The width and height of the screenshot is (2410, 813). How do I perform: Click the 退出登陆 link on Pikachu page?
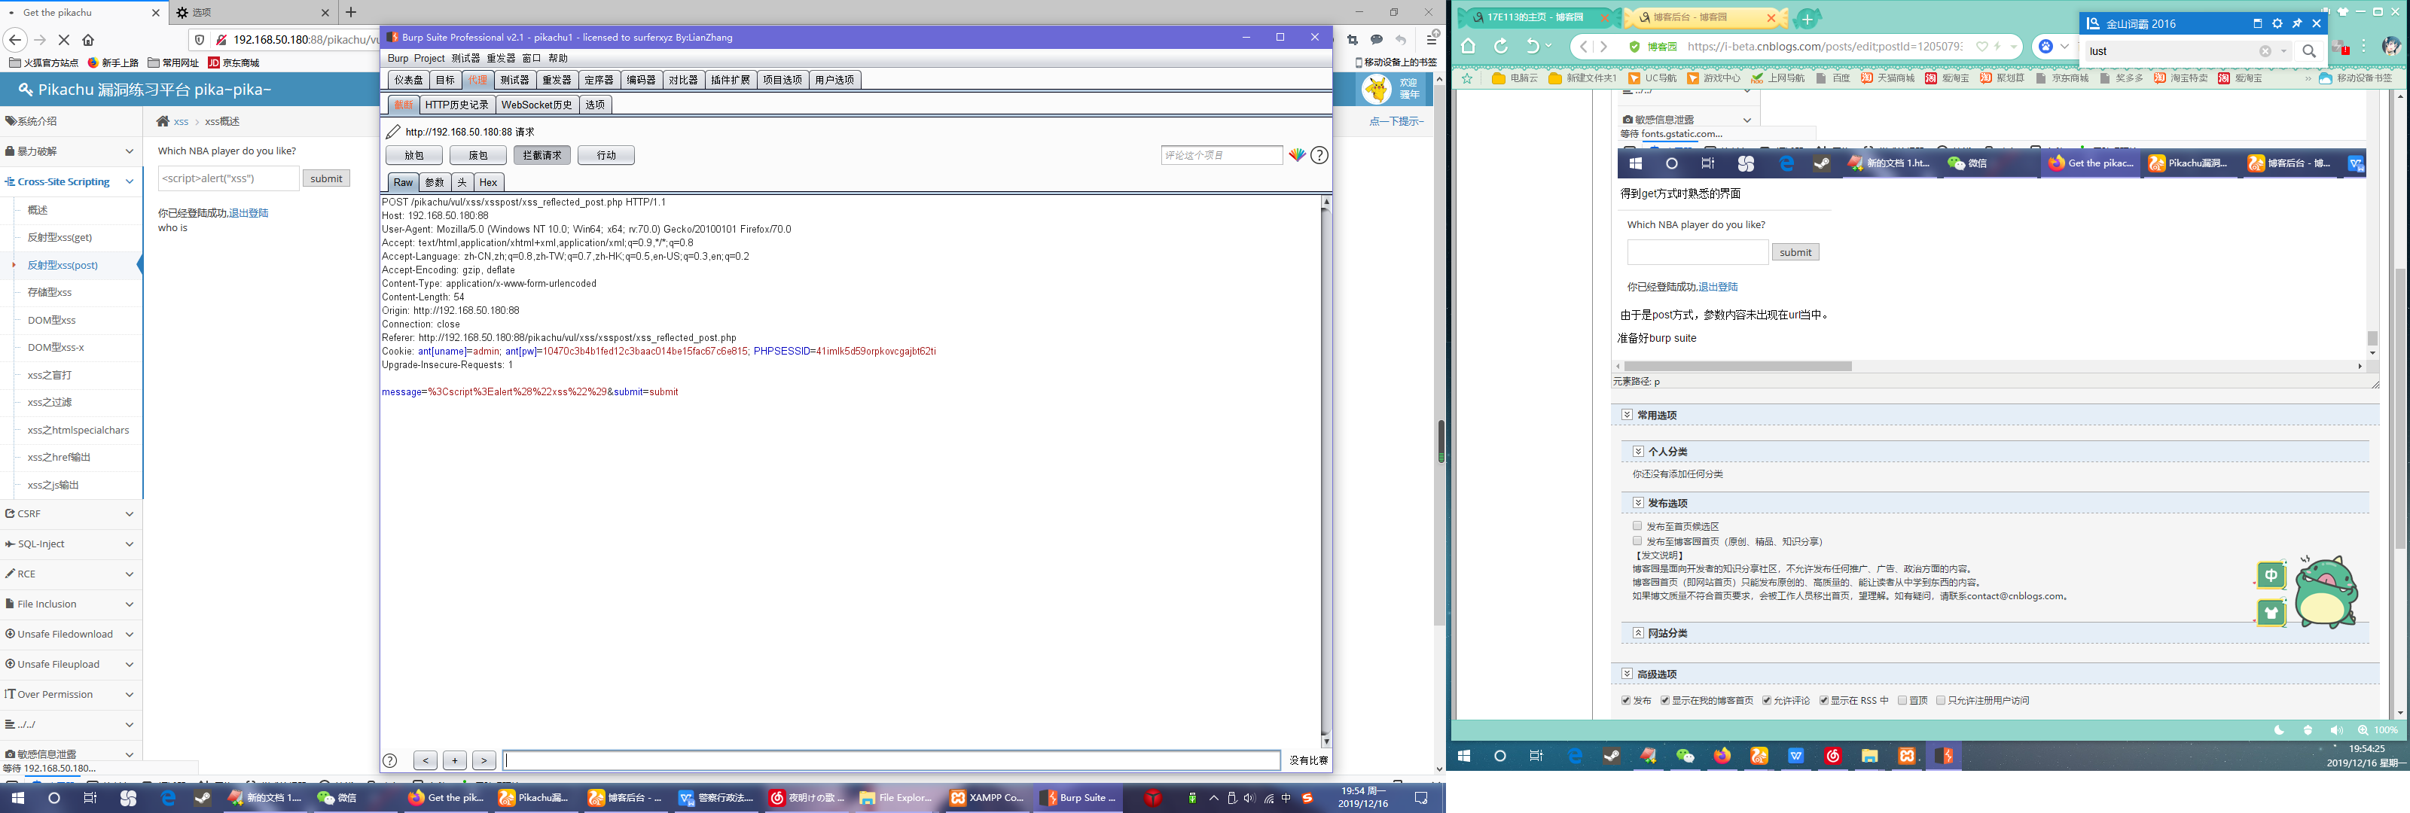pos(249,213)
